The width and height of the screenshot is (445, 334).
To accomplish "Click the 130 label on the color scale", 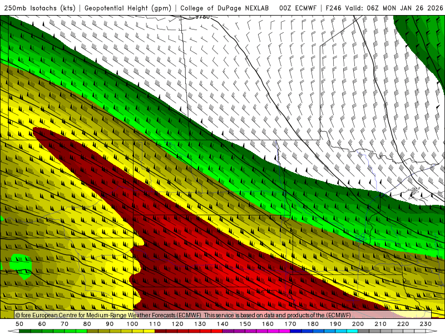I will pyautogui.click(x=200, y=324).
